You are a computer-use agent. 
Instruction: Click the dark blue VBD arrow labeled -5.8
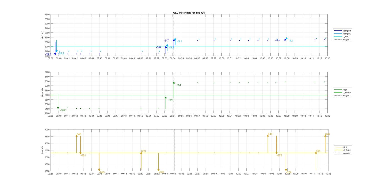(x=166, y=50)
